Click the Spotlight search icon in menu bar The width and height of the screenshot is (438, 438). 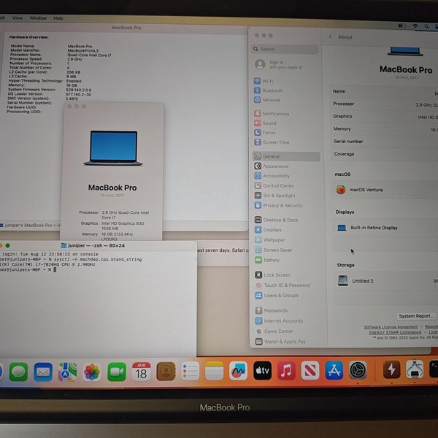426,26
